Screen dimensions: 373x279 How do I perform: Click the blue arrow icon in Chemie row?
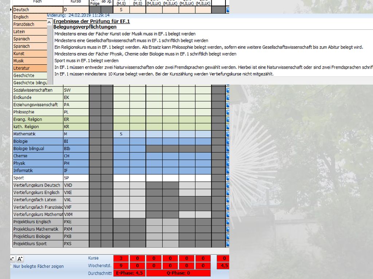[x=228, y=156]
